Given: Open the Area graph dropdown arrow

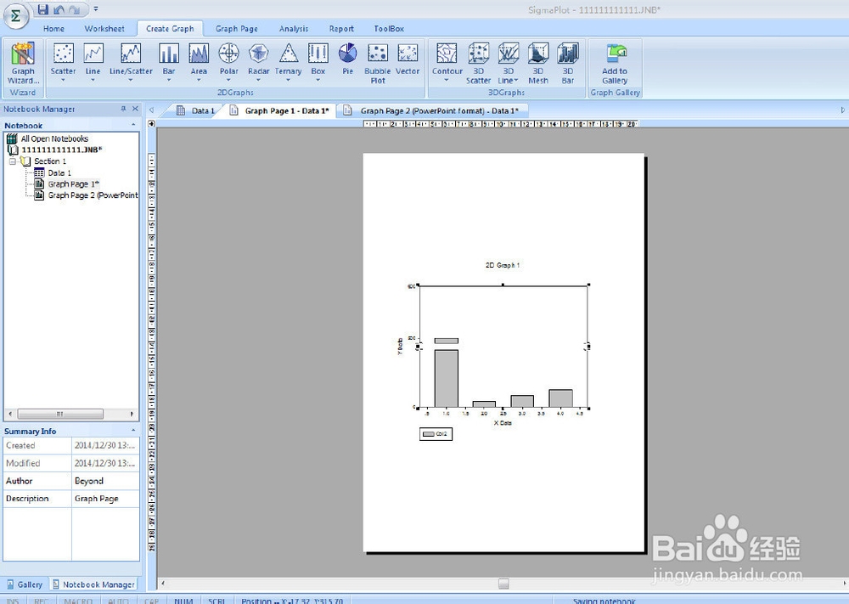Looking at the screenshot, I should [199, 80].
